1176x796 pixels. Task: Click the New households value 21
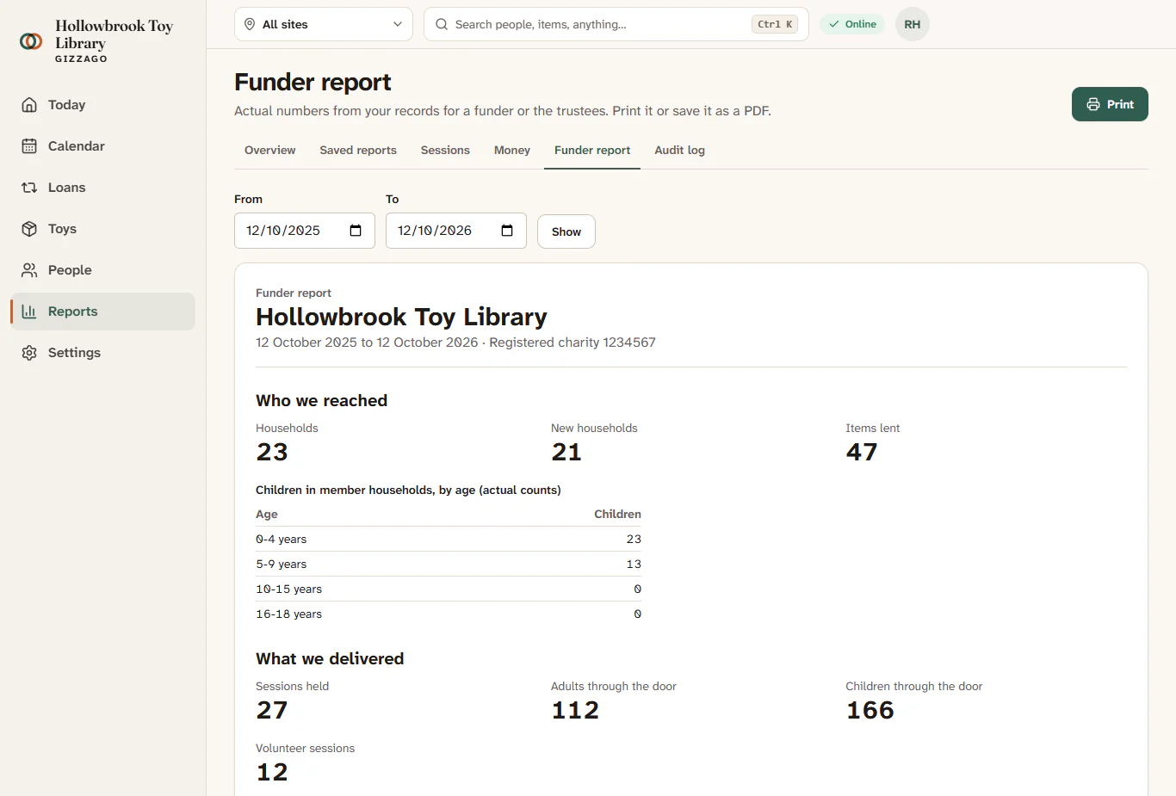566,452
